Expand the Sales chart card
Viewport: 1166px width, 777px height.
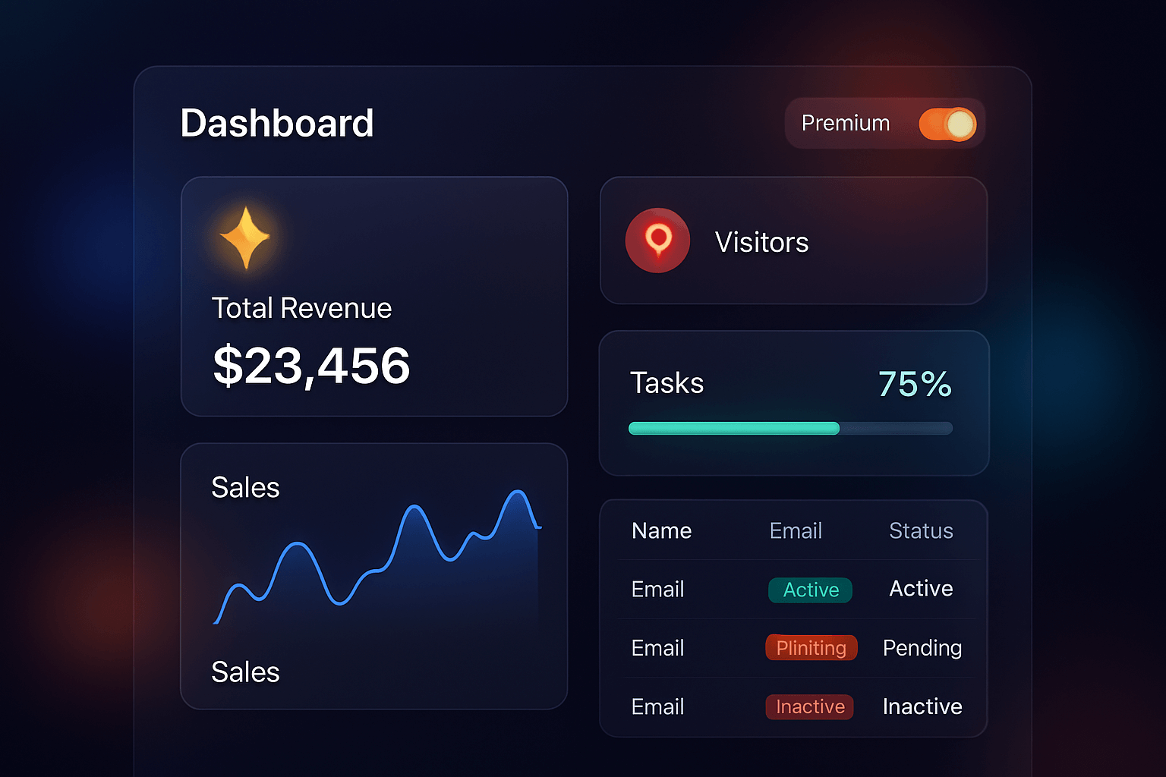click(x=374, y=575)
